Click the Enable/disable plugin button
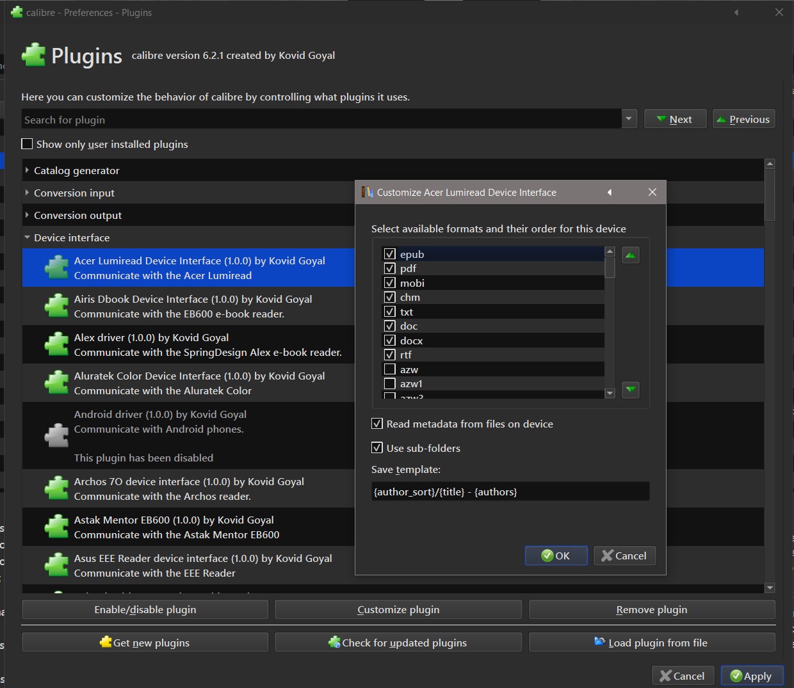 [145, 609]
